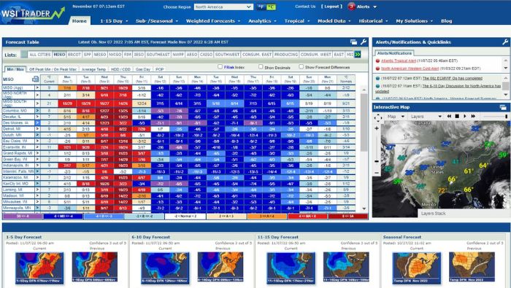Open Forecast Table settings wrench icon
The height and width of the screenshot is (288, 511).
point(364,42)
